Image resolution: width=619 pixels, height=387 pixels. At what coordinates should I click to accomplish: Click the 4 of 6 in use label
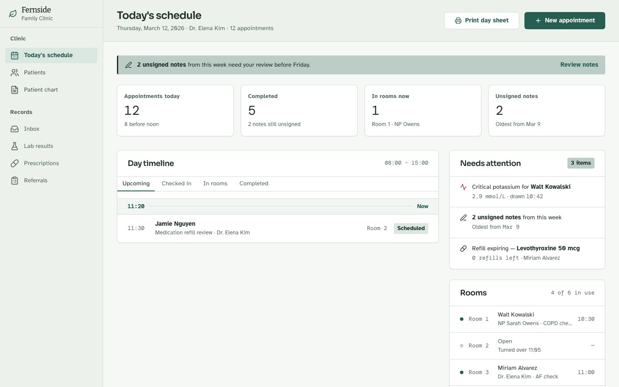tap(573, 293)
